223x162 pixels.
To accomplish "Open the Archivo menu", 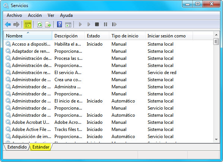I will [14, 15].
